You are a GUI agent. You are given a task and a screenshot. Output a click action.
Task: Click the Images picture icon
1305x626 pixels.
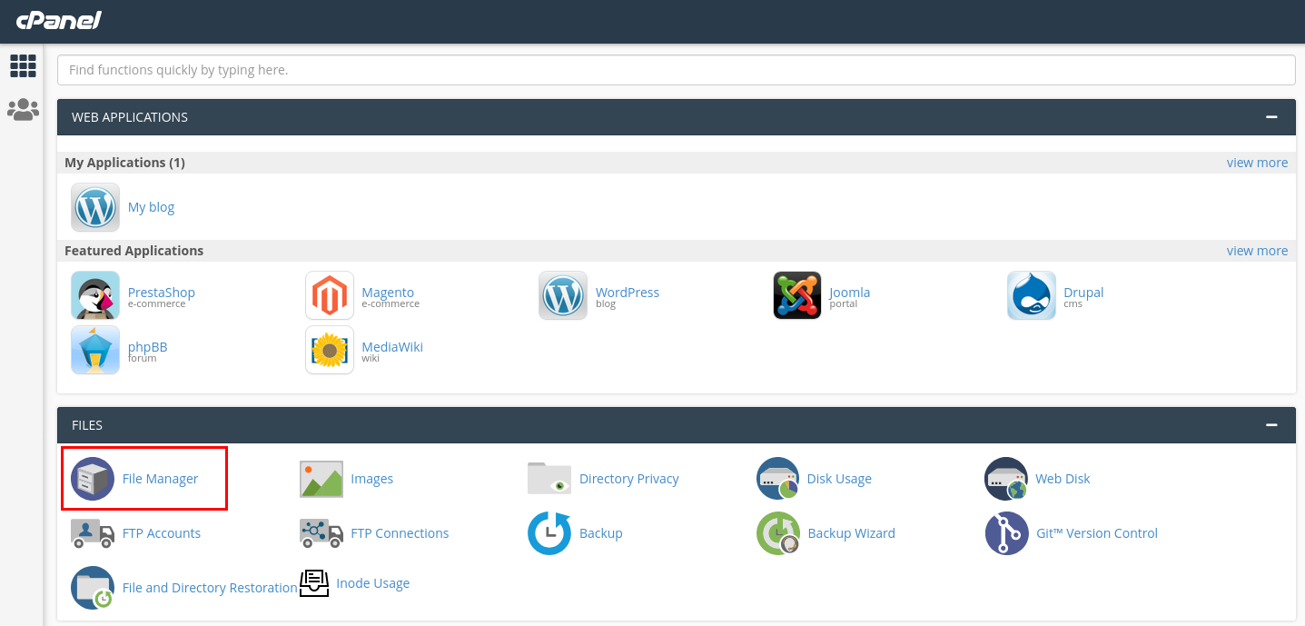(x=321, y=479)
